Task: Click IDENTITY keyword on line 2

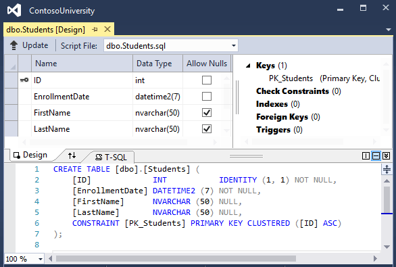Action: [x=238, y=180]
